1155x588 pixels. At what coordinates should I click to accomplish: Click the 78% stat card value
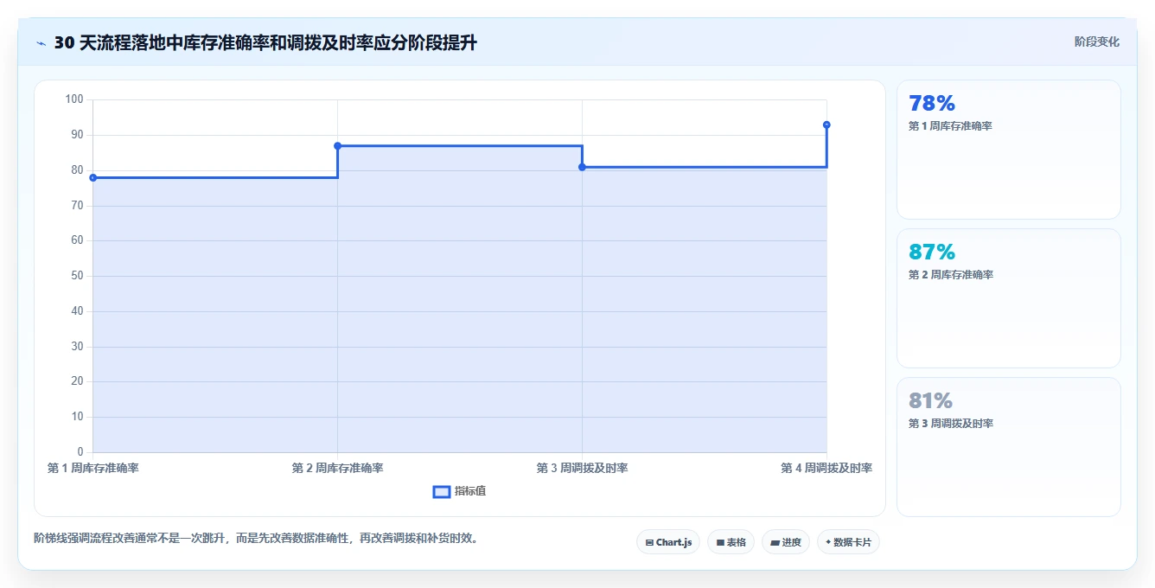click(x=932, y=104)
